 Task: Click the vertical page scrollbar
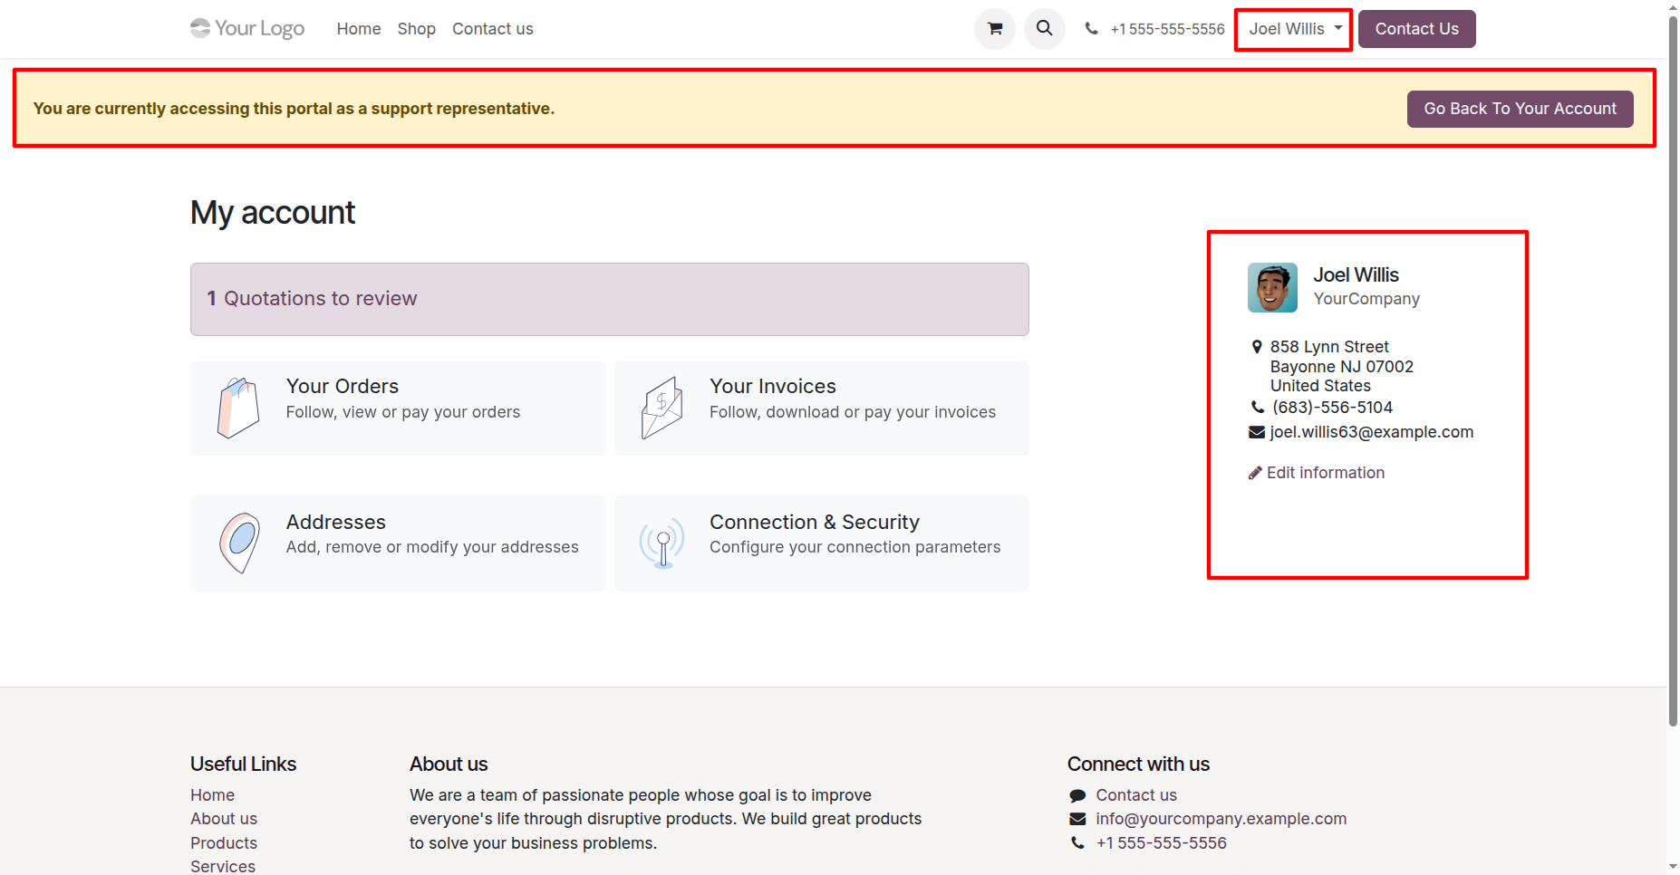pyautogui.click(x=1673, y=371)
